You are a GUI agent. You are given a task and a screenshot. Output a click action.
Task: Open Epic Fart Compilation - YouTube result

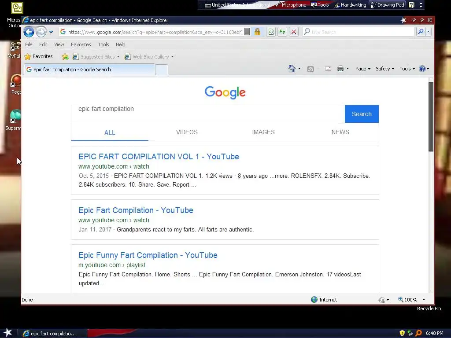pyautogui.click(x=136, y=210)
